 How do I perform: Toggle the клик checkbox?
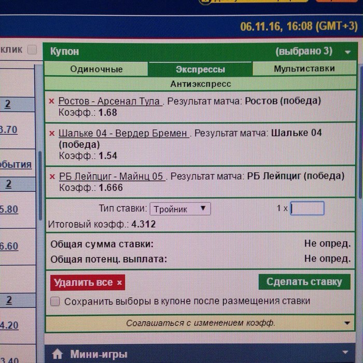pos(32,50)
